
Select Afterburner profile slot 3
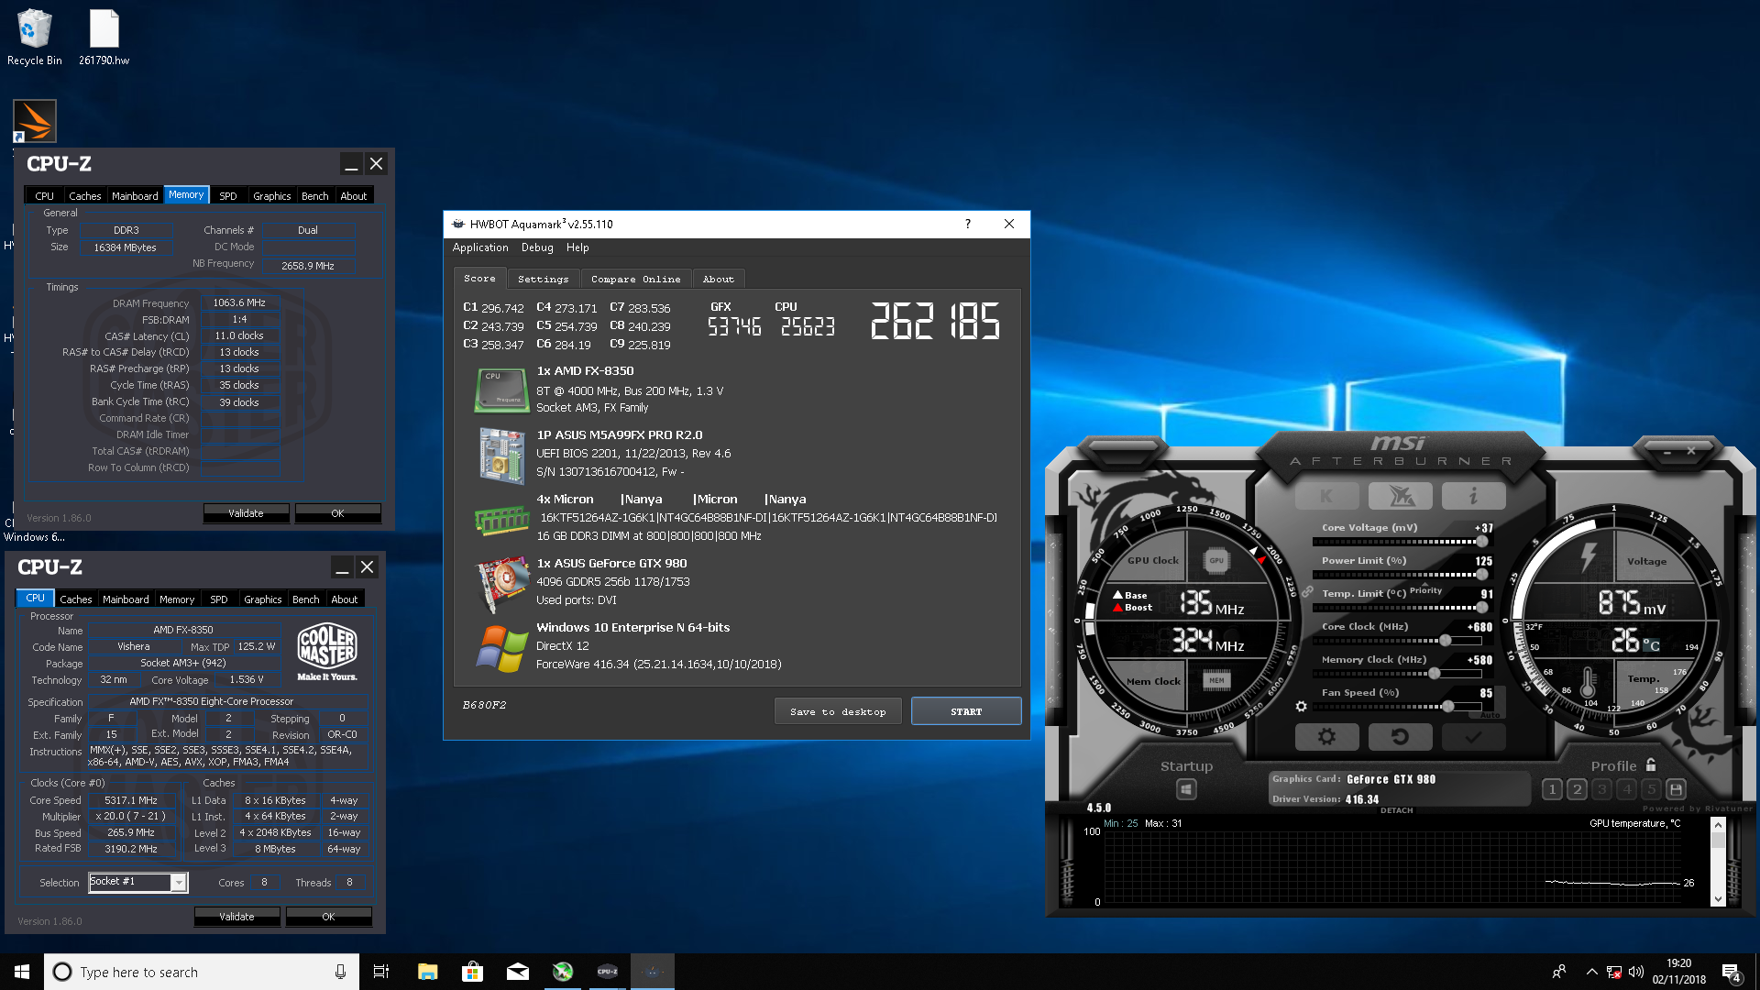point(1601,789)
